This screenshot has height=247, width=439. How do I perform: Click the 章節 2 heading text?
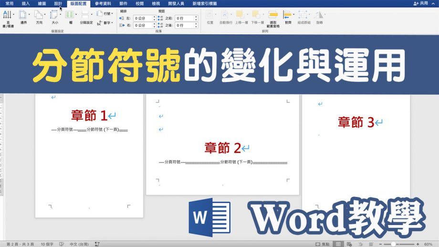[x=223, y=148]
